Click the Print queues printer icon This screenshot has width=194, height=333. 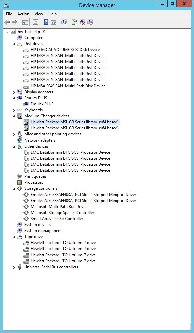(x=20, y=176)
